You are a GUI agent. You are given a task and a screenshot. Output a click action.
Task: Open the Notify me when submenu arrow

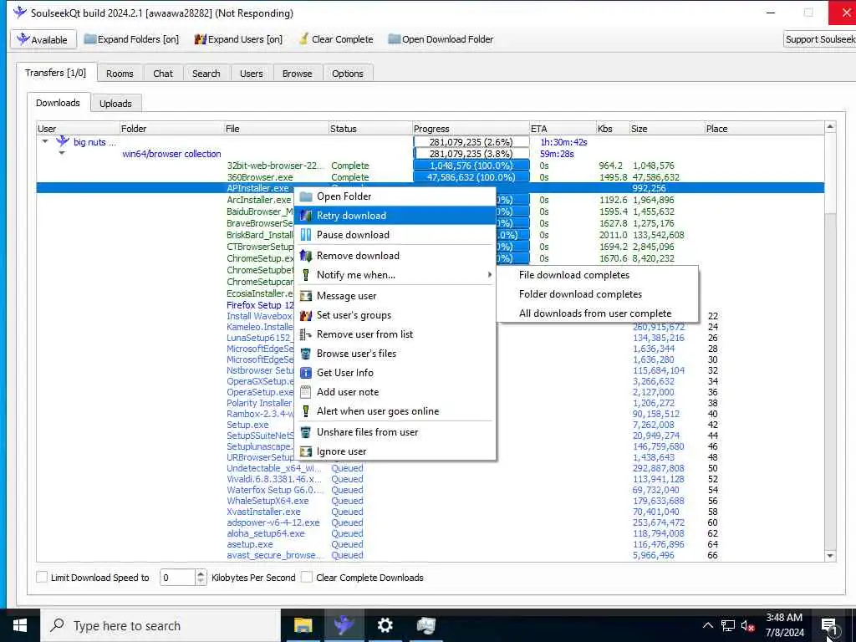coord(489,274)
